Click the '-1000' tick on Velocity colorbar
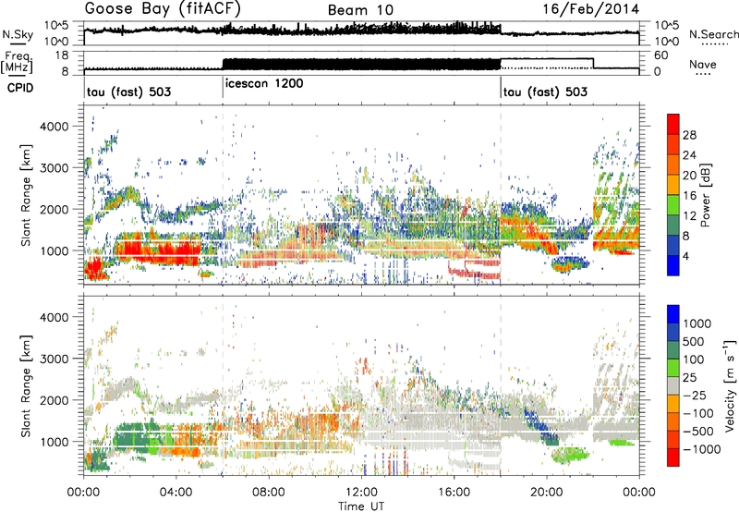The height and width of the screenshot is (512, 739). click(701, 449)
